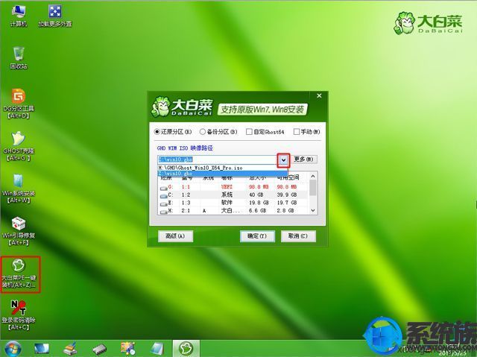Launch Win系统安装 desktop icon
477x357 pixels.
(x=19, y=189)
